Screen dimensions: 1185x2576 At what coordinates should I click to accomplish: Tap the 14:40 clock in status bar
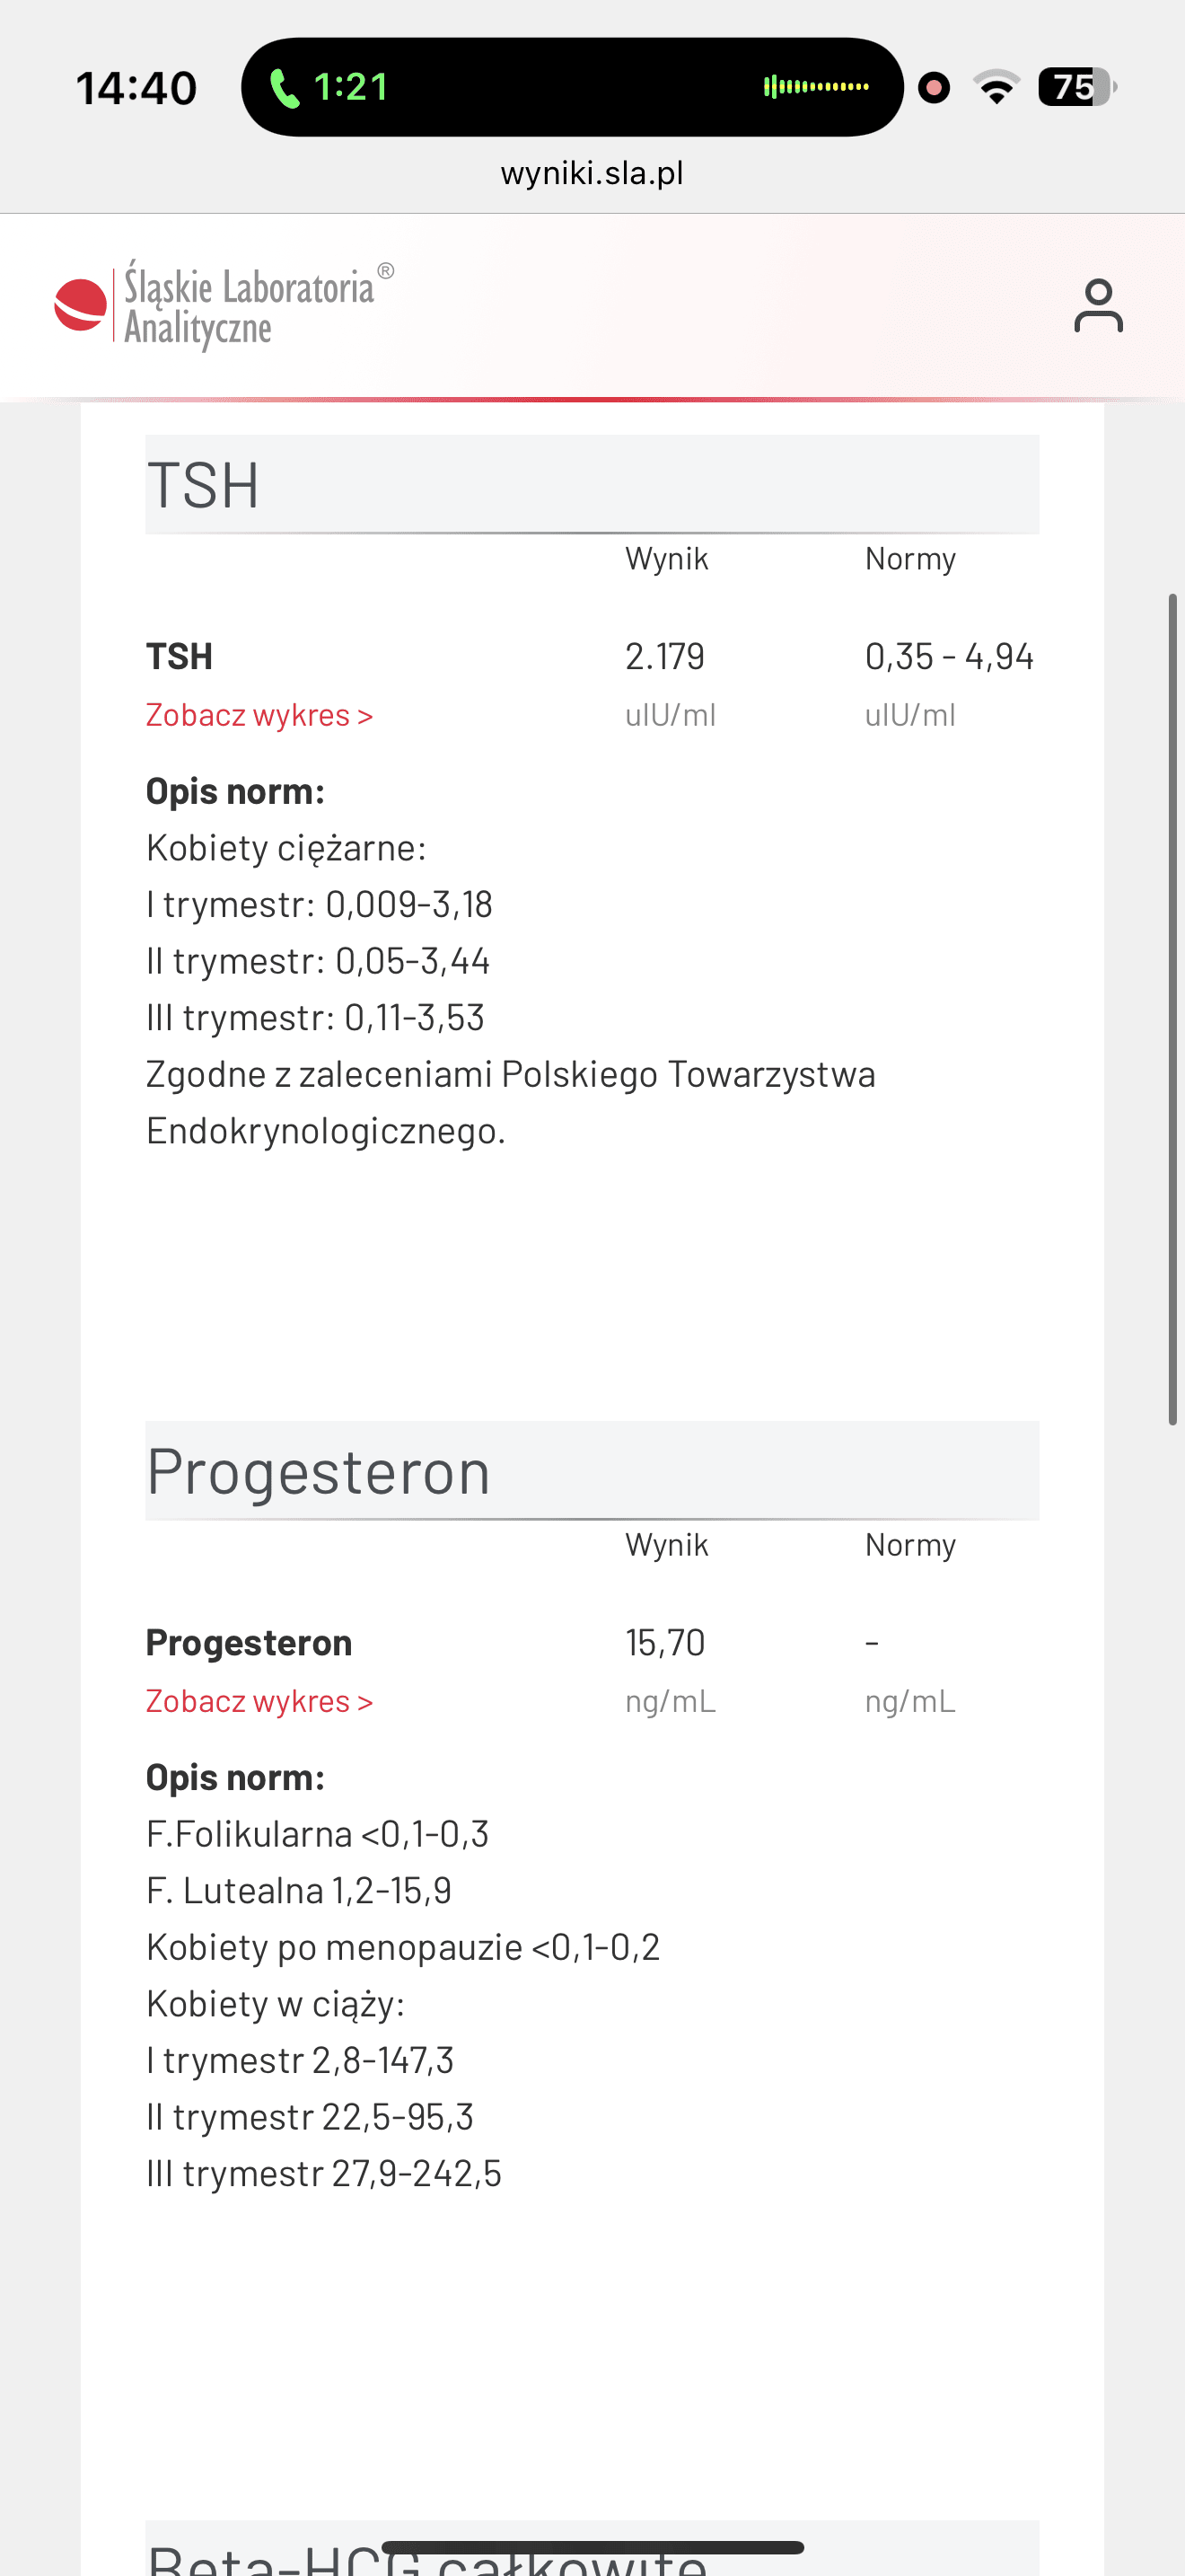coord(136,88)
